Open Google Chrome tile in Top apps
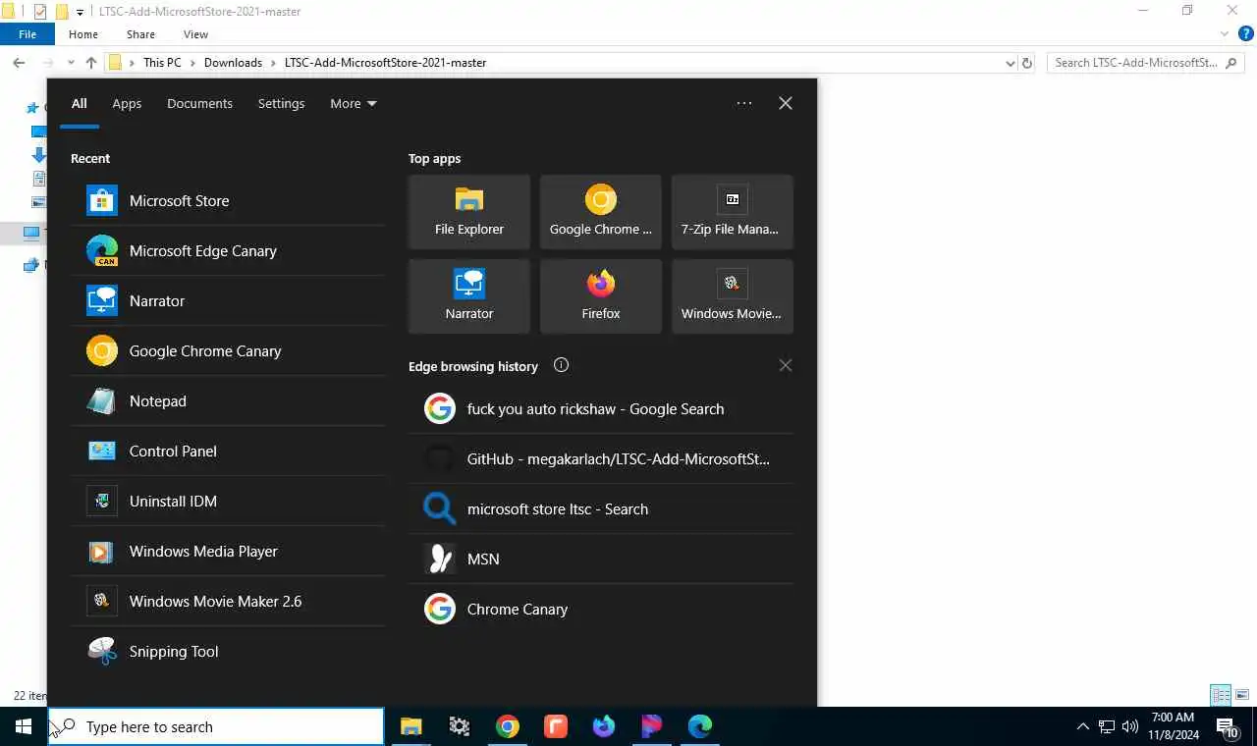 click(601, 212)
